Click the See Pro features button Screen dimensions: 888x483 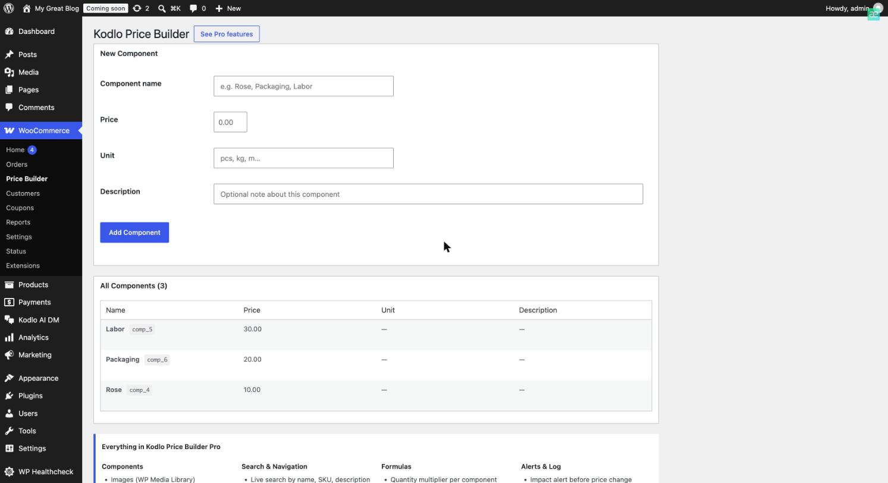point(227,34)
